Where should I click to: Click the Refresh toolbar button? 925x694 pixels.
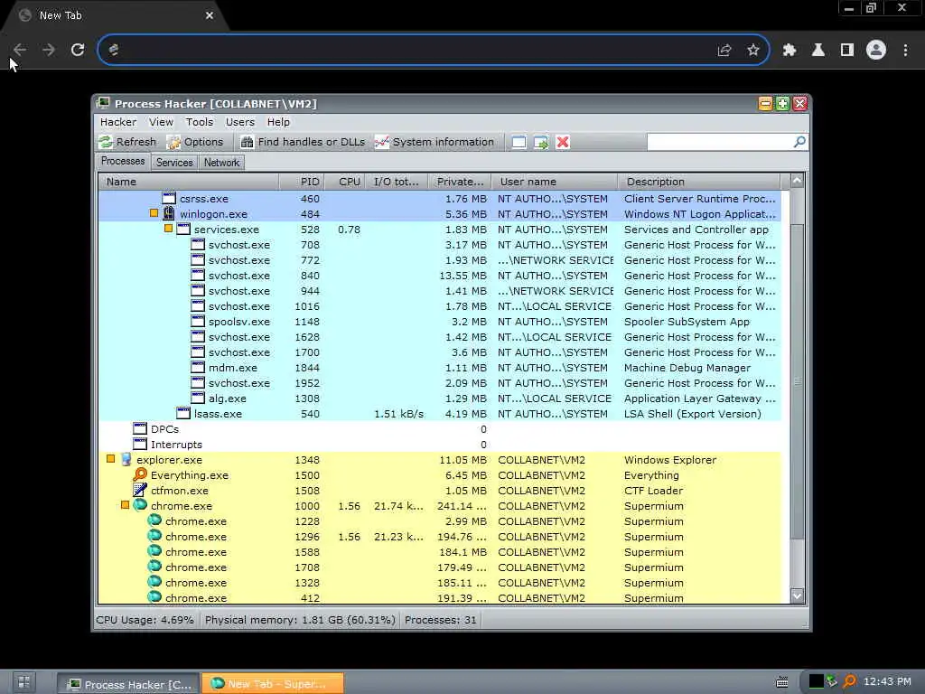(x=128, y=142)
